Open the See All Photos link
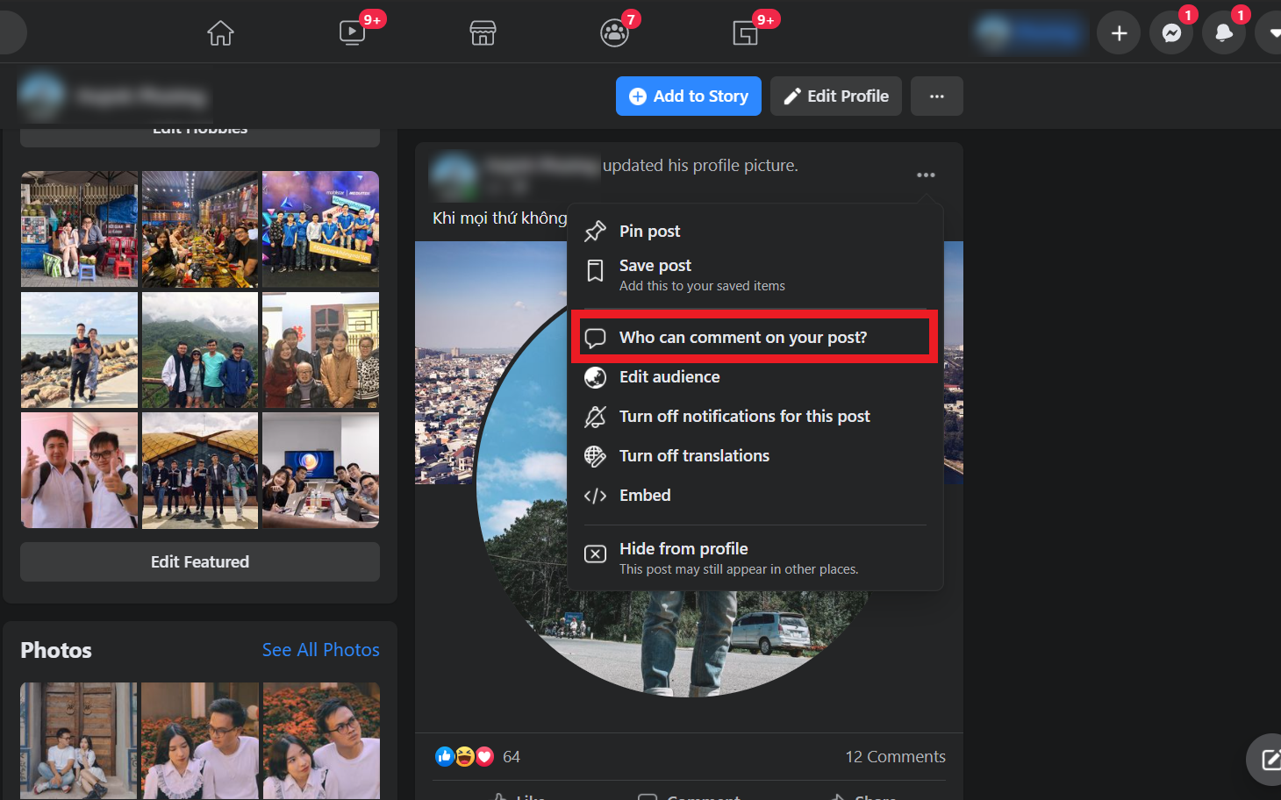Viewport: 1281px width, 800px height. (x=320, y=650)
